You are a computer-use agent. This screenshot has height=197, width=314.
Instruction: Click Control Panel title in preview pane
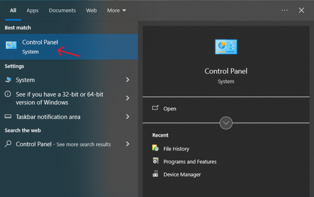pyautogui.click(x=226, y=71)
